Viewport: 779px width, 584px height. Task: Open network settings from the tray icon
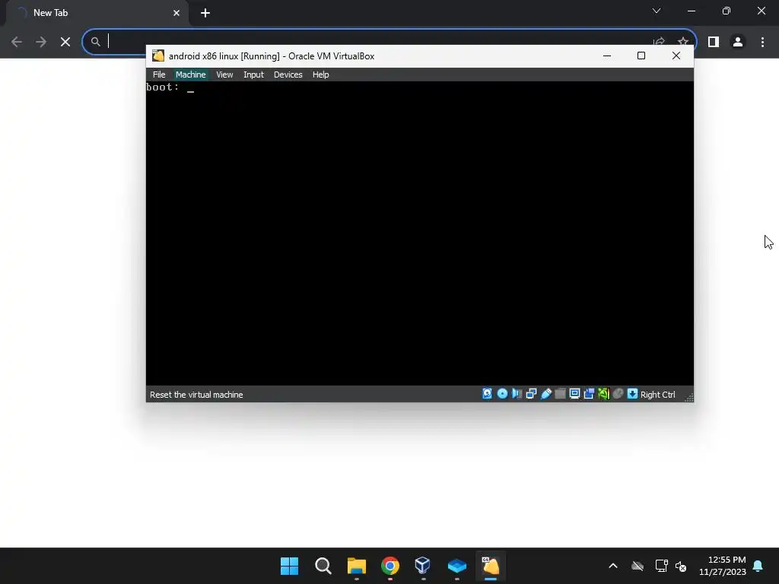coord(661,566)
